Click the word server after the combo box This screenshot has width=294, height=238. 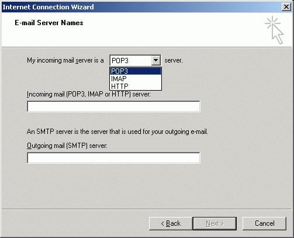tap(174, 60)
